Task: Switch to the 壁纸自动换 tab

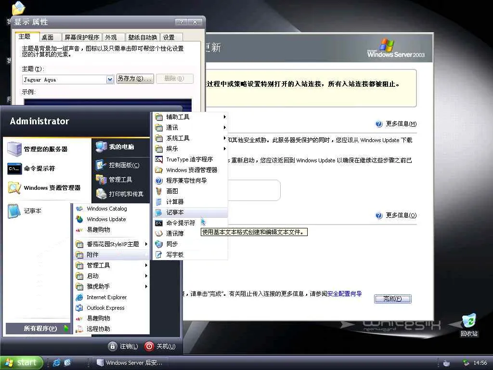Action: pos(143,37)
